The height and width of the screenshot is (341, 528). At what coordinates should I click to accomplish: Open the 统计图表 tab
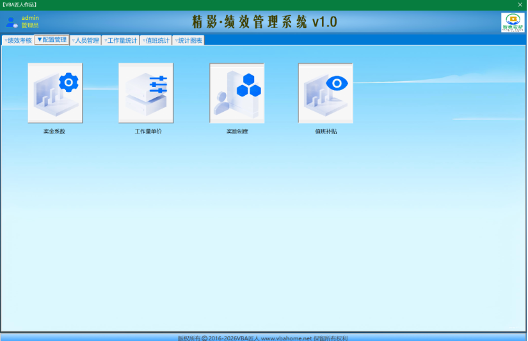point(189,40)
